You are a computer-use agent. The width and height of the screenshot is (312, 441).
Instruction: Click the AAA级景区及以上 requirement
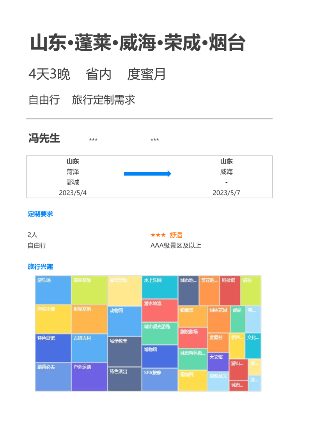coord(176,245)
